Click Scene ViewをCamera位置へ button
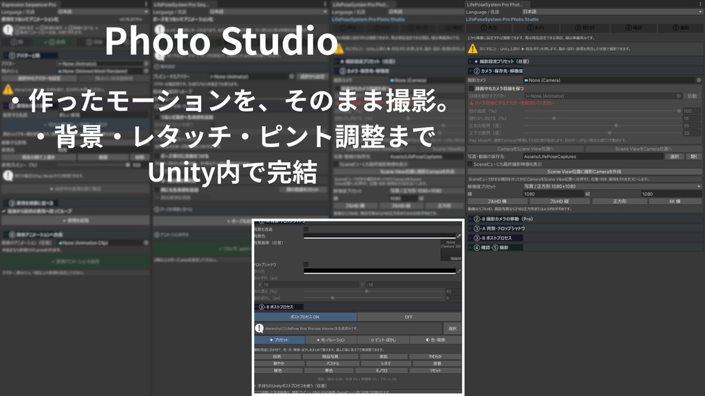Screen dimensions: 705x396 pos(644,148)
